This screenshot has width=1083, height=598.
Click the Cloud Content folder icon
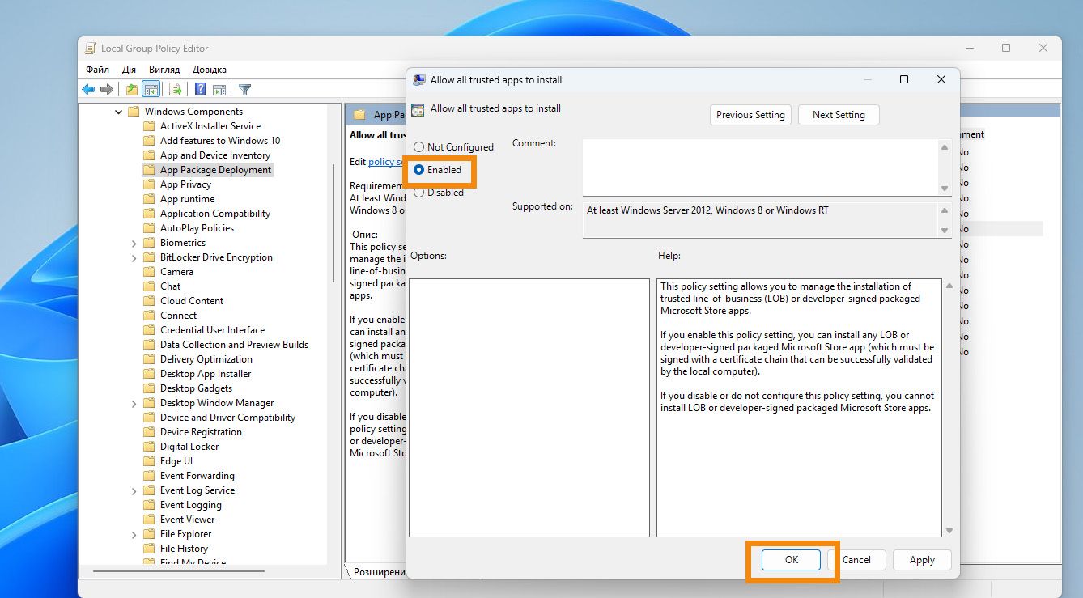pyautogui.click(x=149, y=301)
